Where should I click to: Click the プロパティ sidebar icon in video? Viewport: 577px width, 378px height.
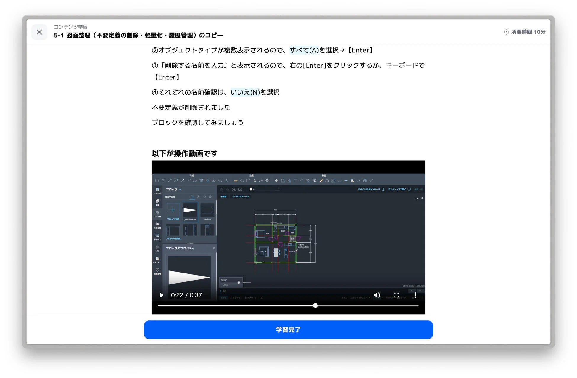[x=157, y=191]
